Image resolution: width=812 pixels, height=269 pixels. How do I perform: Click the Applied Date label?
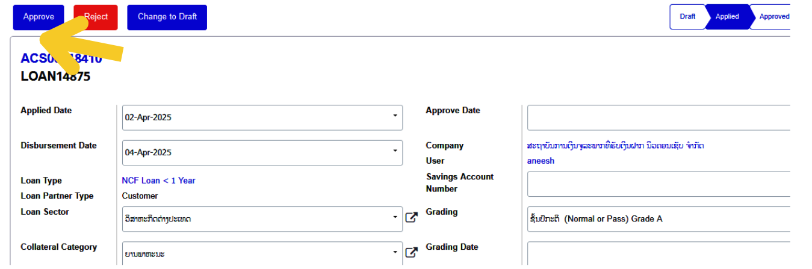46,111
